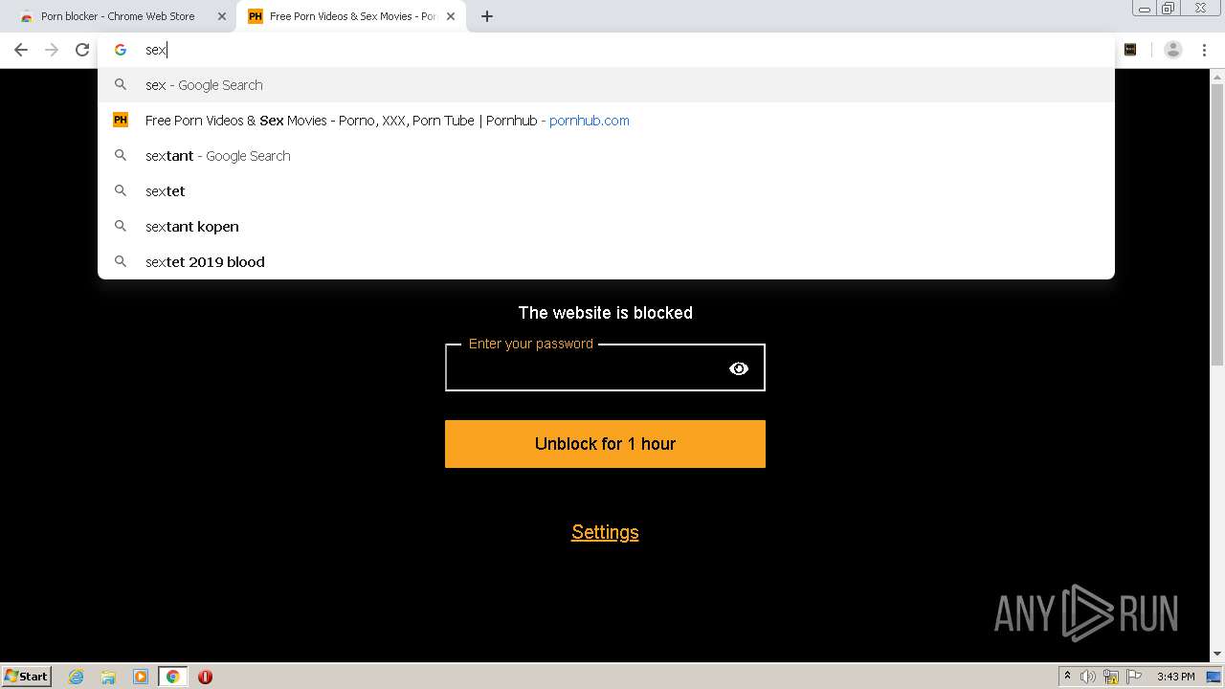Switch to the Porn blocker - Chrome Web Store tab
The image size is (1225, 689).
pos(121,16)
